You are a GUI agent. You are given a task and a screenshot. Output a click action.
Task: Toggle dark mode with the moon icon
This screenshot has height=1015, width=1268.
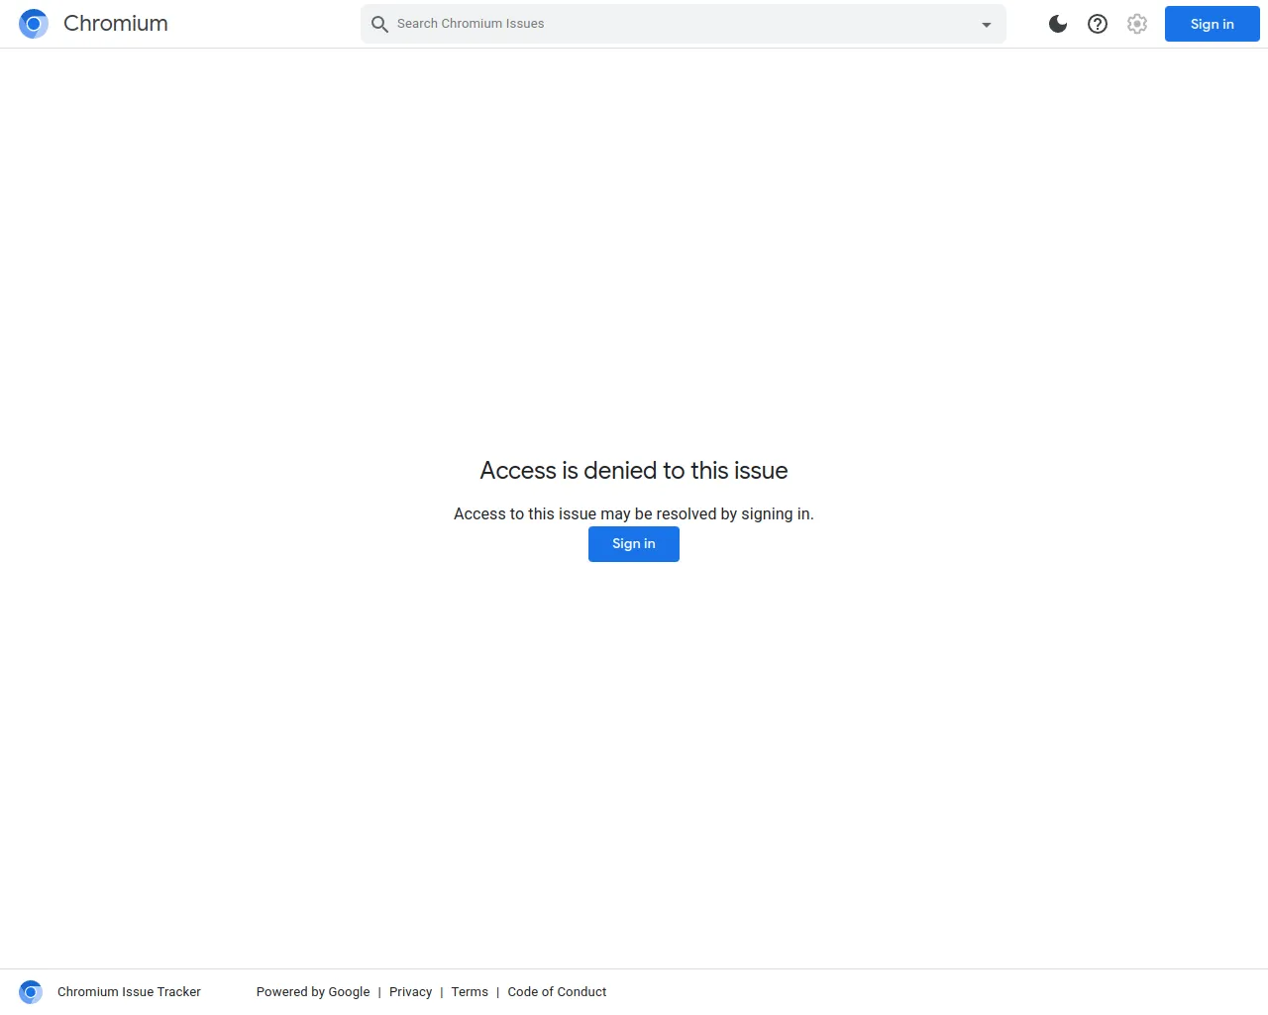[x=1058, y=24]
